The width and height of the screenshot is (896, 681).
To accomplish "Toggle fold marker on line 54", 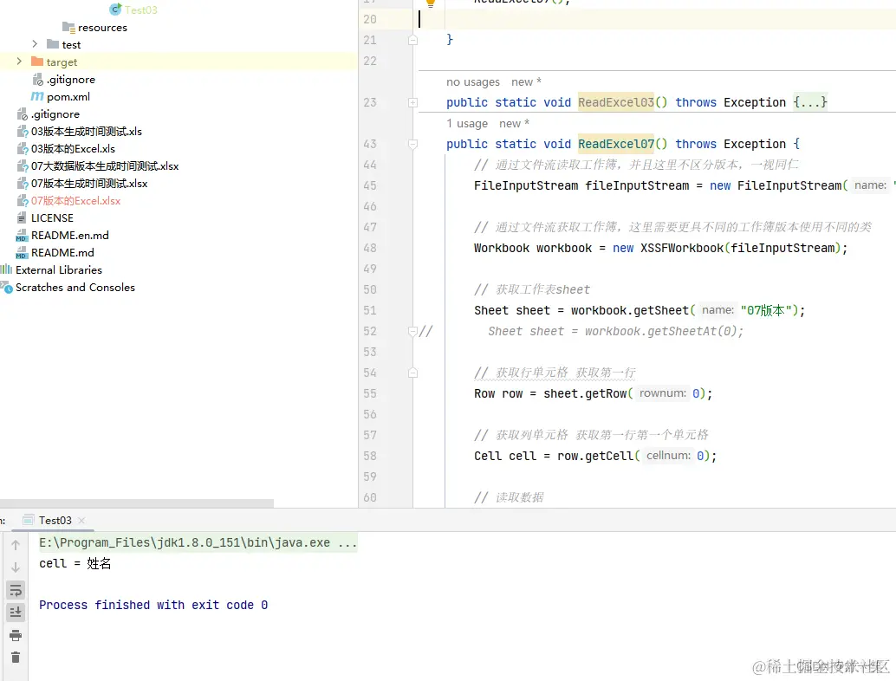I will point(413,373).
